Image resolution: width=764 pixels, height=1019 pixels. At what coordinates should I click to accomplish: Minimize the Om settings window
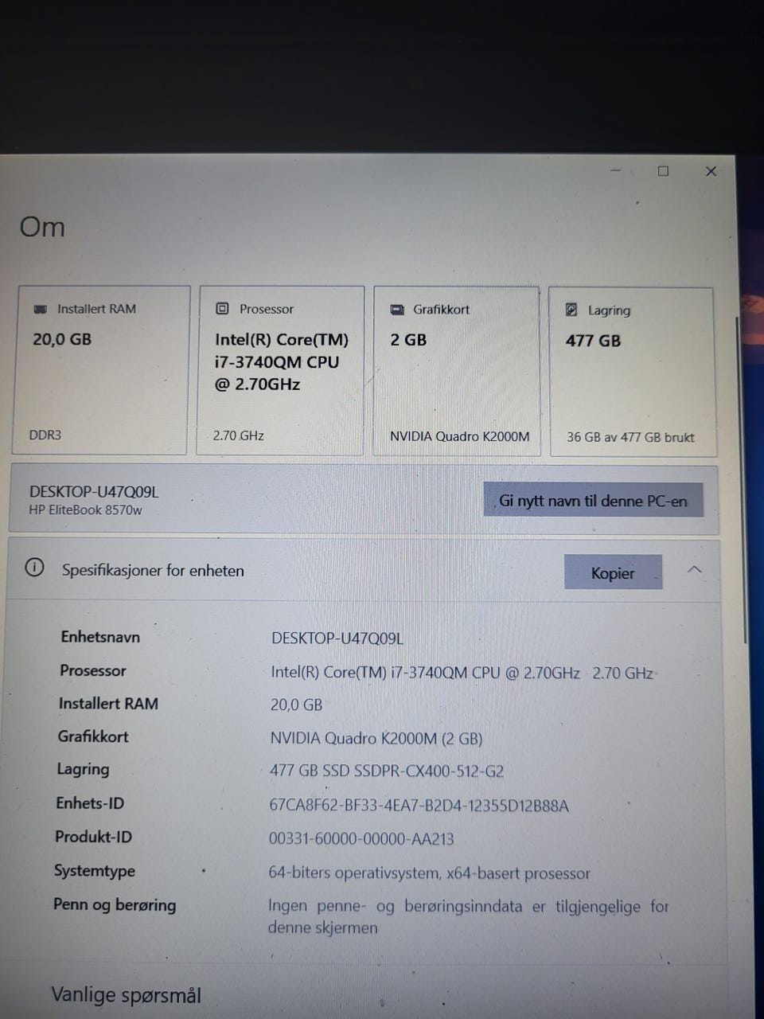(615, 170)
